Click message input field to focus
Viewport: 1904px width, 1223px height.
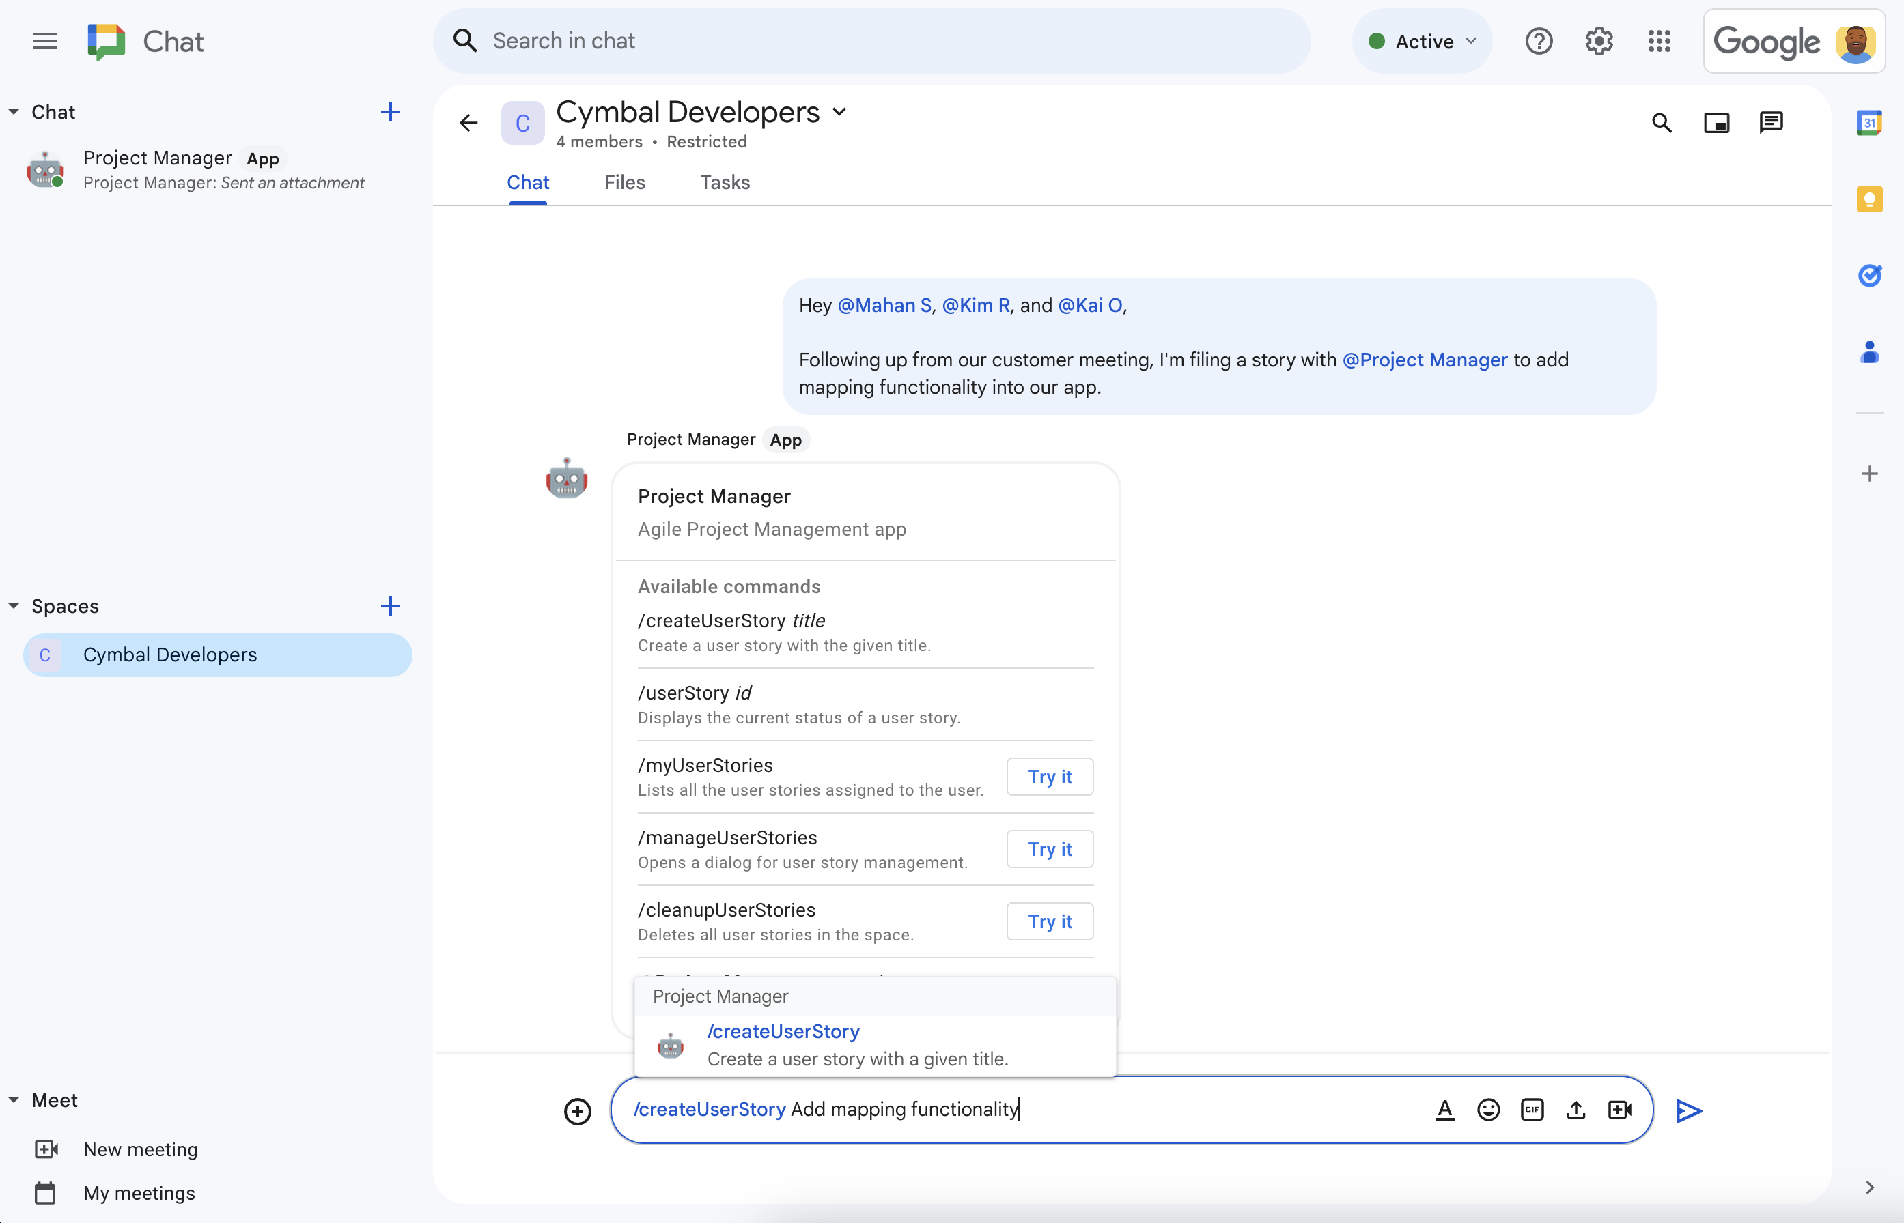pos(1131,1109)
